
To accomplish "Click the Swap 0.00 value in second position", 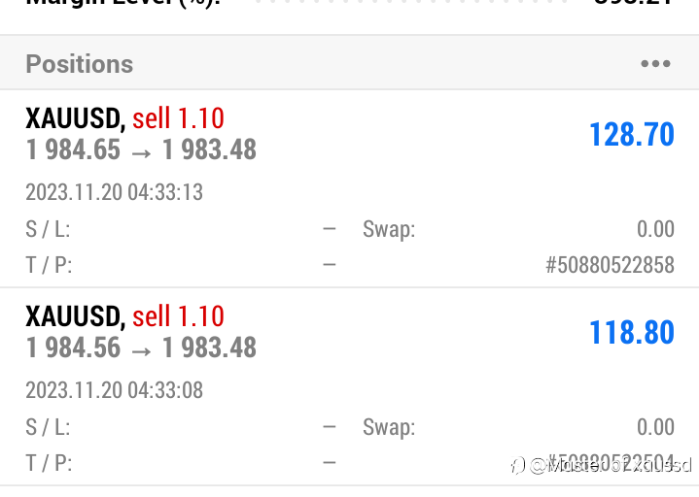I will point(655,427).
